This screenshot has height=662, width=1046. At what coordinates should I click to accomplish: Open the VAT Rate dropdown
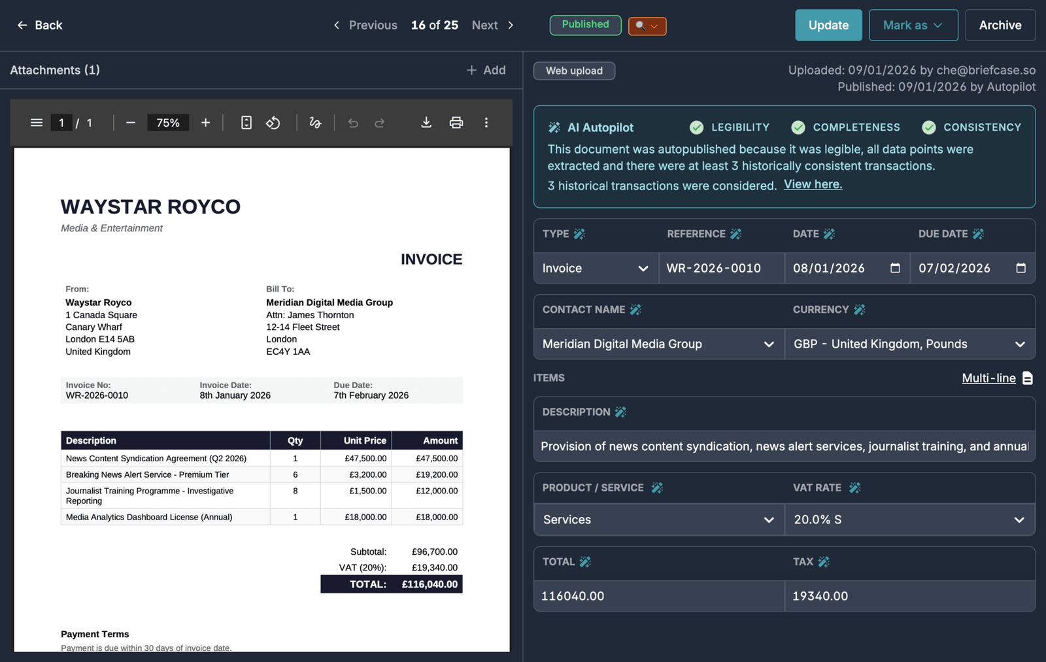910,520
